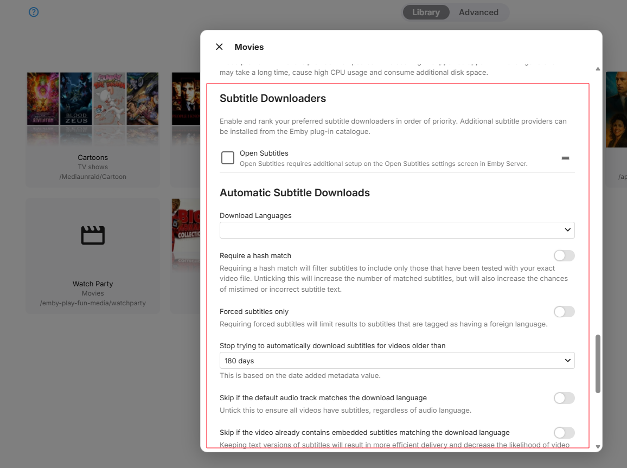
Task: Toggle skip if default audio track matches
Action: (564, 398)
